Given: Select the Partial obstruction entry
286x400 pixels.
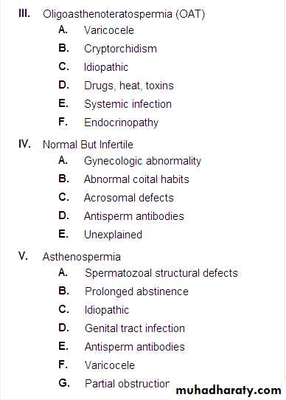Looking at the screenshot, I should tap(128, 384).
